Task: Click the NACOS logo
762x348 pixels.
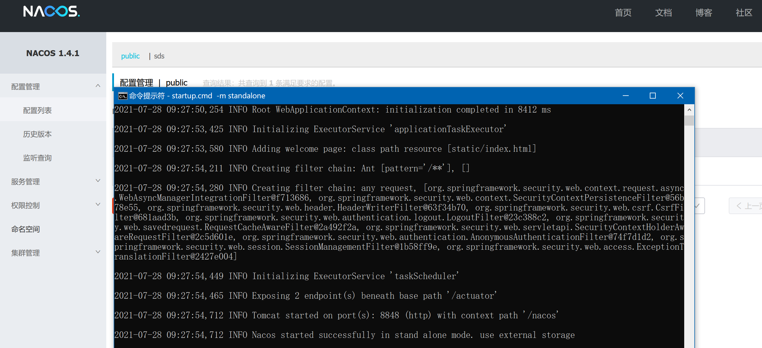Action: tap(52, 12)
